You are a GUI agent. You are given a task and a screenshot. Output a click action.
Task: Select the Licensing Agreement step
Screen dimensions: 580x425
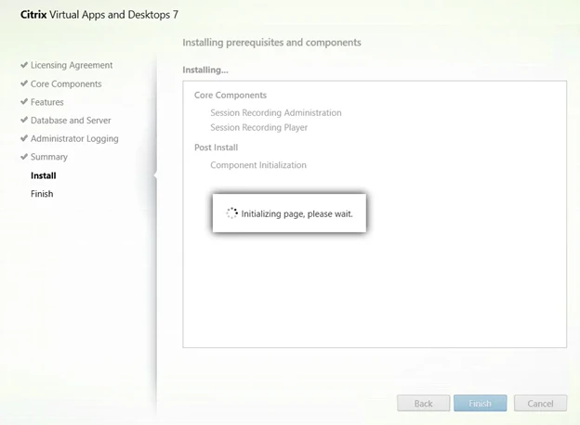[72, 65]
